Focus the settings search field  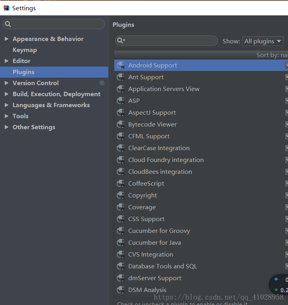[x=54, y=24]
